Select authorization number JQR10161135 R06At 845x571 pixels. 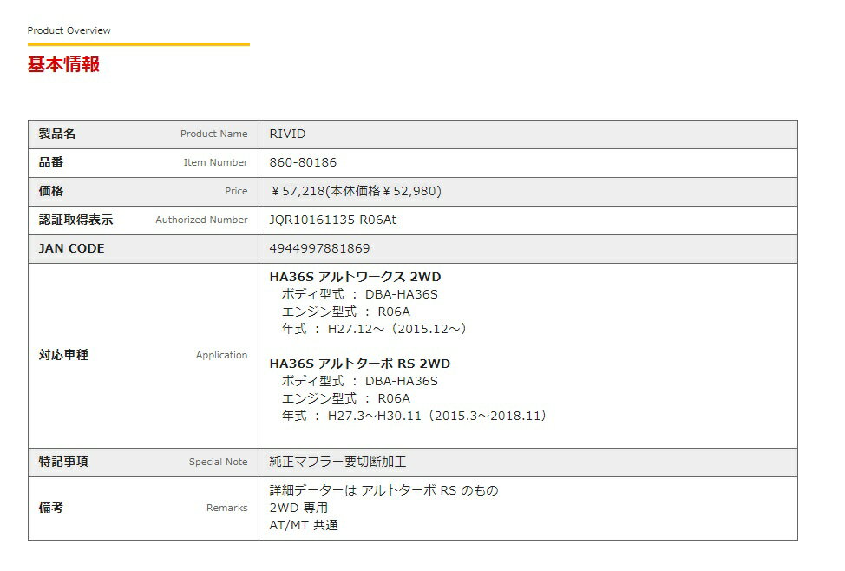(332, 220)
